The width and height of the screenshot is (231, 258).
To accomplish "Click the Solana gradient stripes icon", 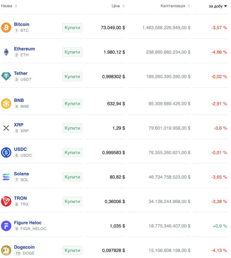I will pyautogui.click(x=6, y=177).
